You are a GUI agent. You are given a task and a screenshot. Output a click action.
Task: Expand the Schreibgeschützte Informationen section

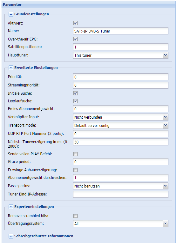(x=11, y=236)
